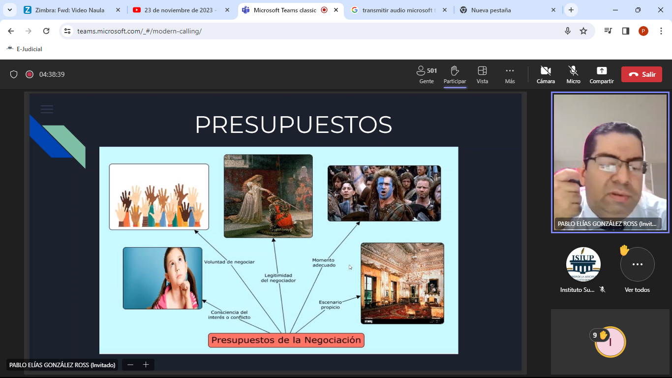This screenshot has width=672, height=378.
Task: Click the Voluntad de negociar label
Action: pos(229,262)
